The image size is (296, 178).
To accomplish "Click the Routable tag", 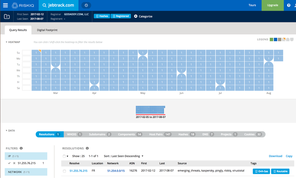I will [280, 171].
